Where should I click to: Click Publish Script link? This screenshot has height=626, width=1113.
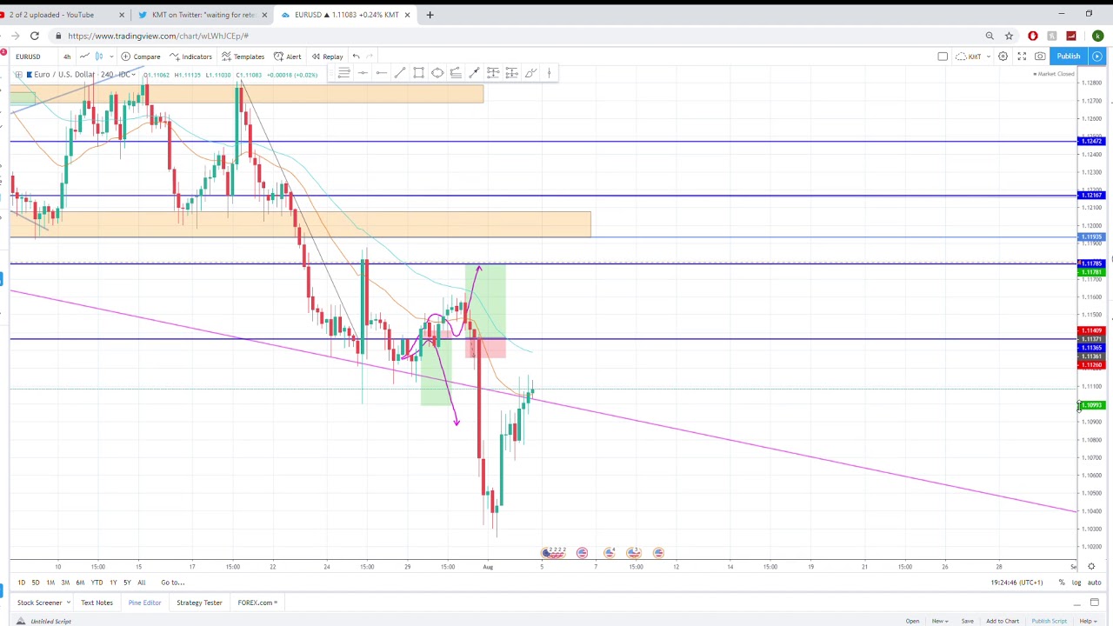point(1049,621)
